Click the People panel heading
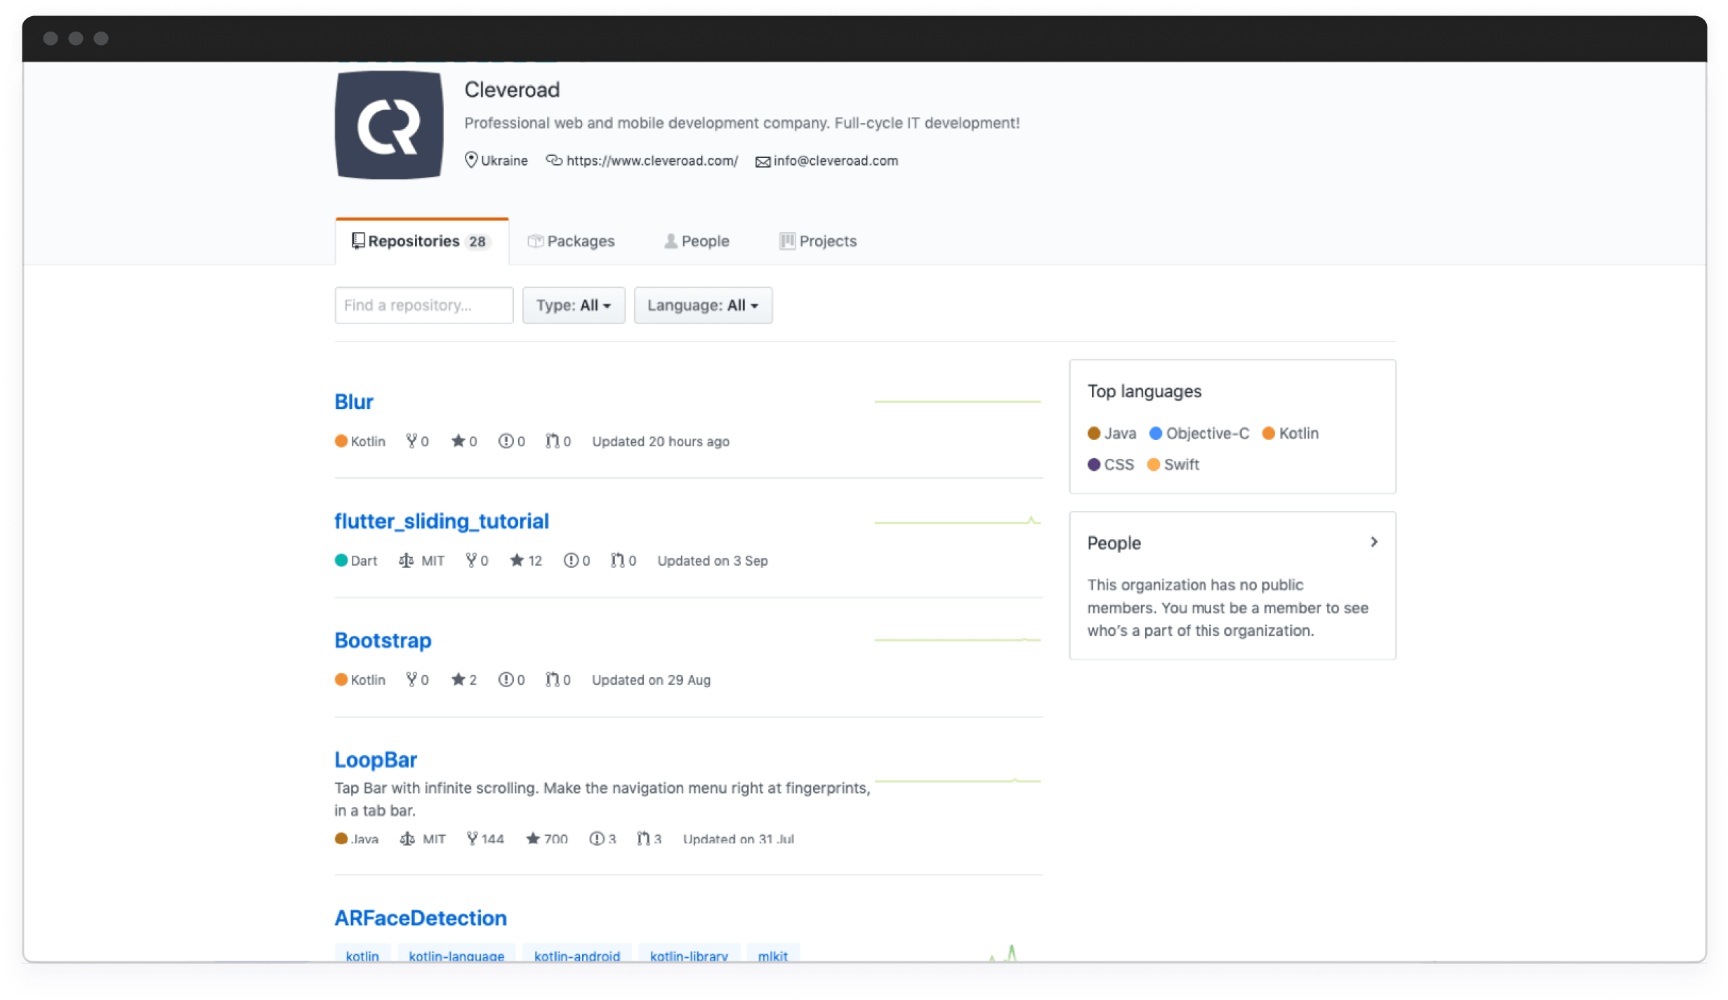 click(1114, 543)
